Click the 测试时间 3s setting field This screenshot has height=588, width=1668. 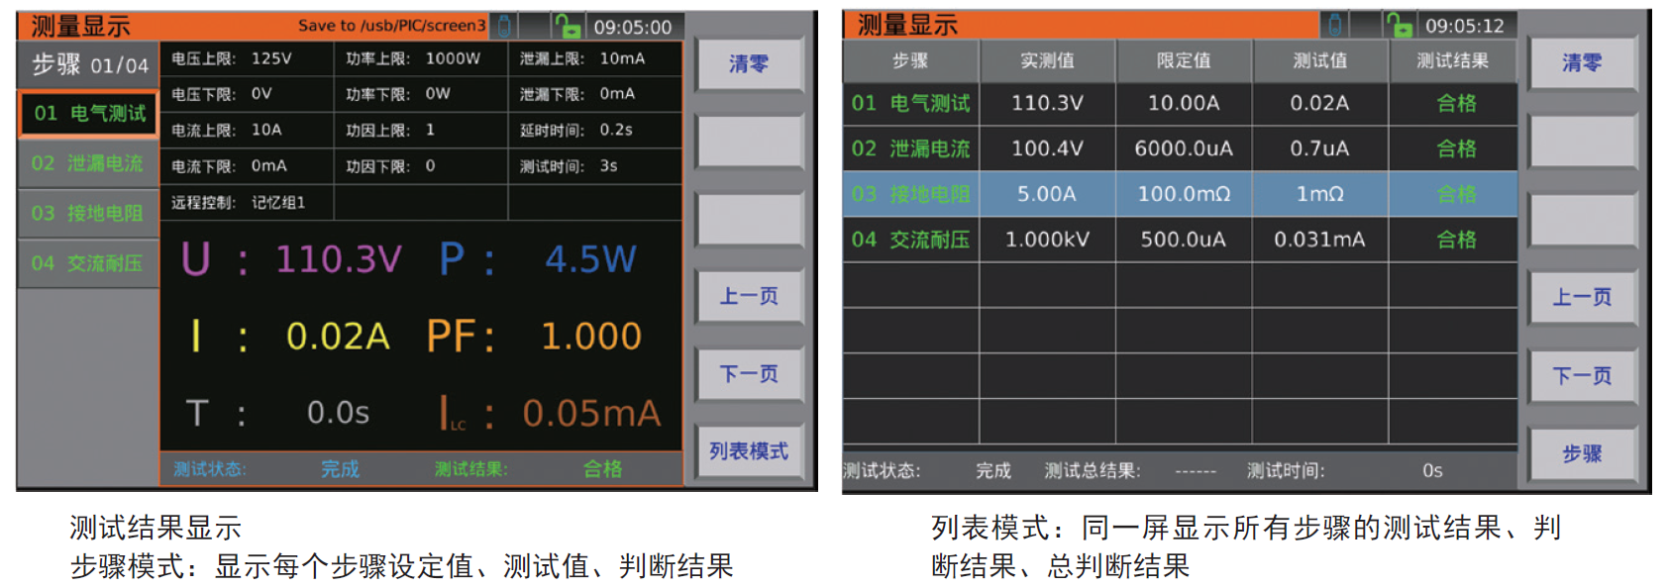594,166
